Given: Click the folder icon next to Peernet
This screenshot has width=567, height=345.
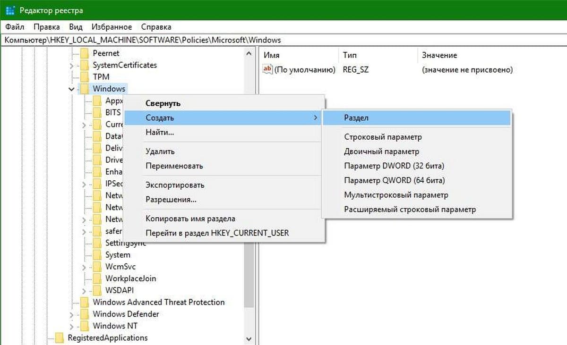Looking at the screenshot, I should click(85, 53).
